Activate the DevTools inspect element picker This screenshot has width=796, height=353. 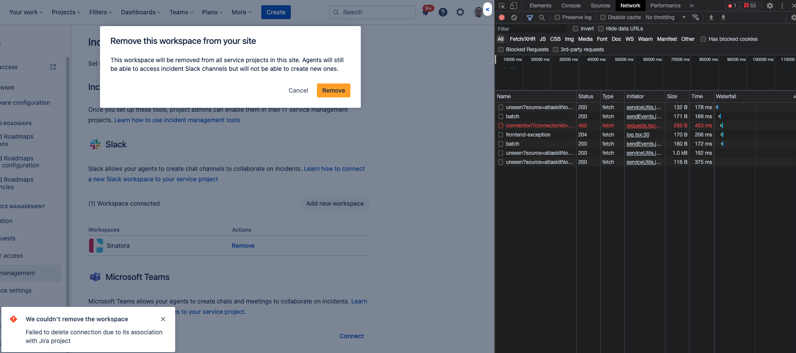point(502,6)
